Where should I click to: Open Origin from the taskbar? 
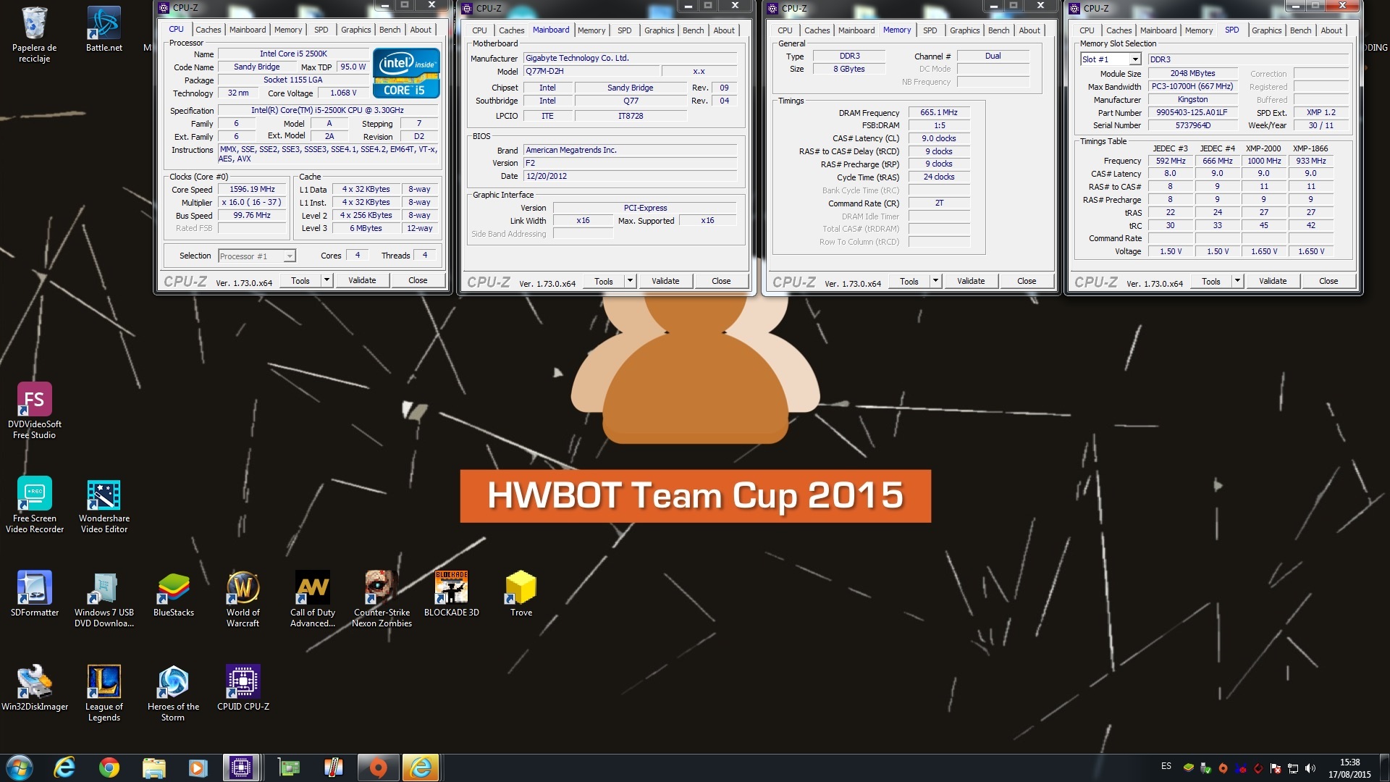(x=378, y=768)
